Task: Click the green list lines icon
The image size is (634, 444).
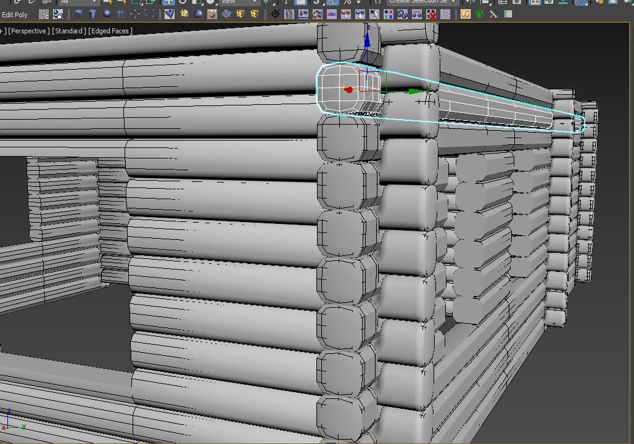Action: 508,14
